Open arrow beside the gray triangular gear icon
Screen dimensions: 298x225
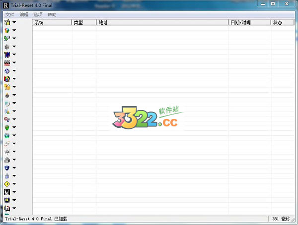tap(14, 152)
